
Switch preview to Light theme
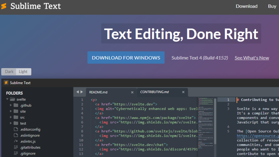pos(23,72)
